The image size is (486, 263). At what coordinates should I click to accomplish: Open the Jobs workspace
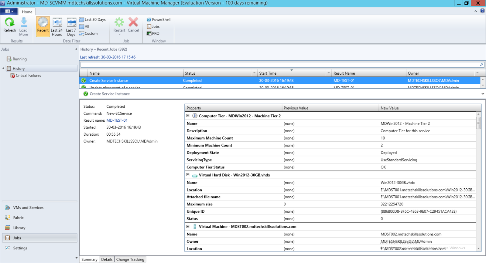pos(39,238)
